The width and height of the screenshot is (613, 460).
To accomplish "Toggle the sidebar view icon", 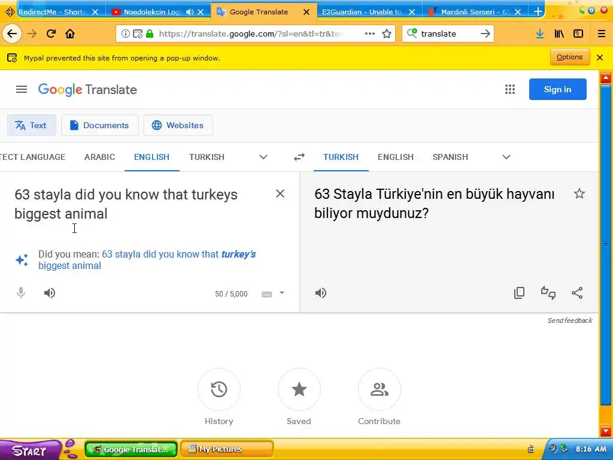I will [x=578, y=34].
